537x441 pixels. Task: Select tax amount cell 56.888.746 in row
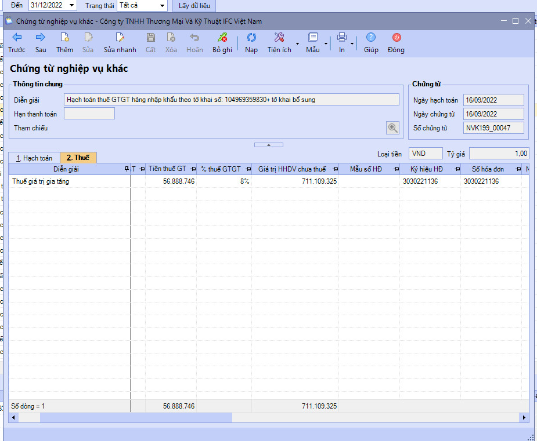(171, 181)
